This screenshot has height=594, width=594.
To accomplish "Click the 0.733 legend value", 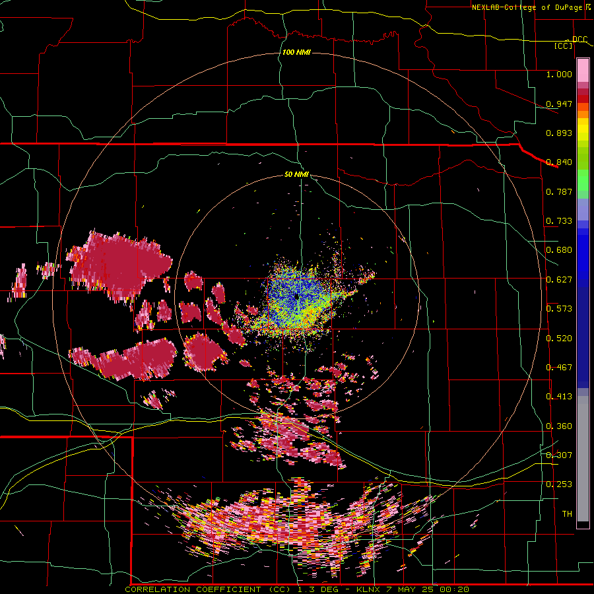I will click(559, 221).
